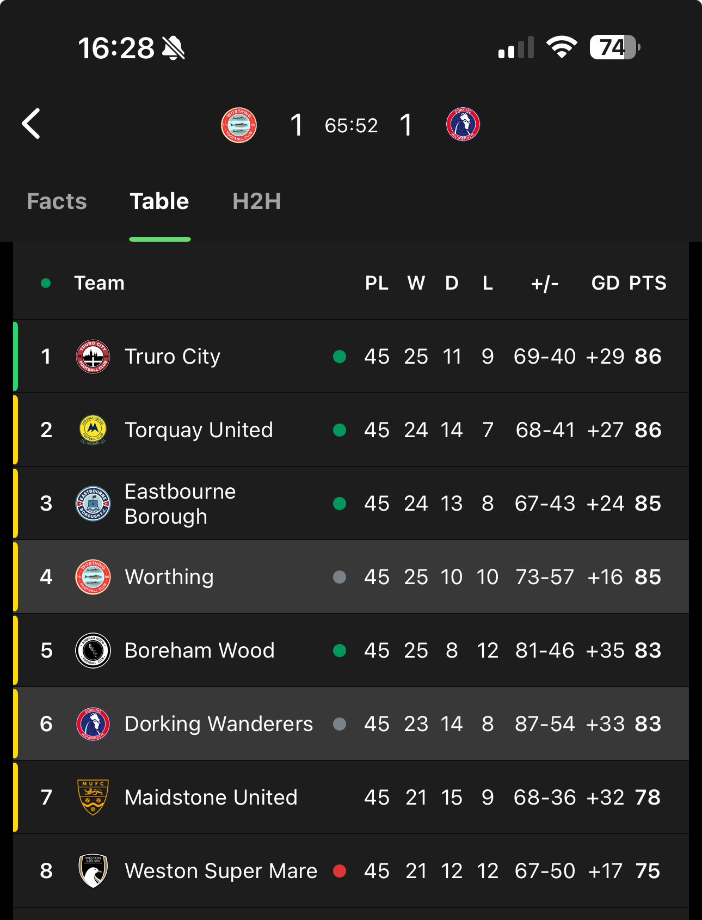Open the Worthing crest in the match header
Viewport: 702px width, 920px height.
[x=239, y=125]
